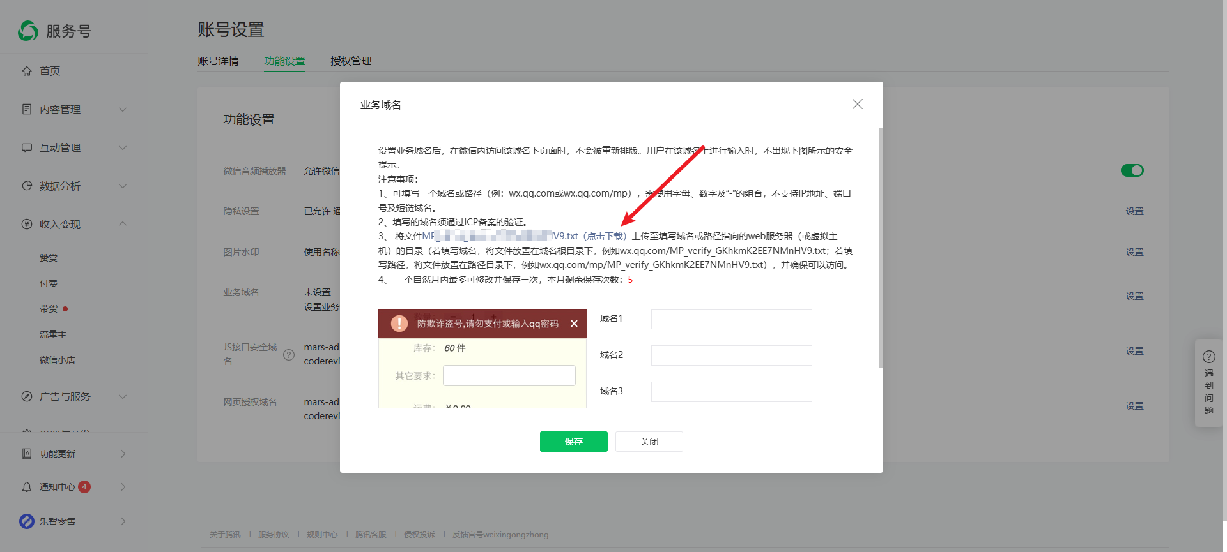Click the JS接口安全域名 help question icon

coord(289,355)
